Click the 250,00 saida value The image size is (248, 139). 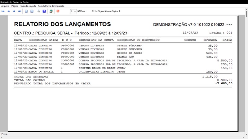click(227, 64)
